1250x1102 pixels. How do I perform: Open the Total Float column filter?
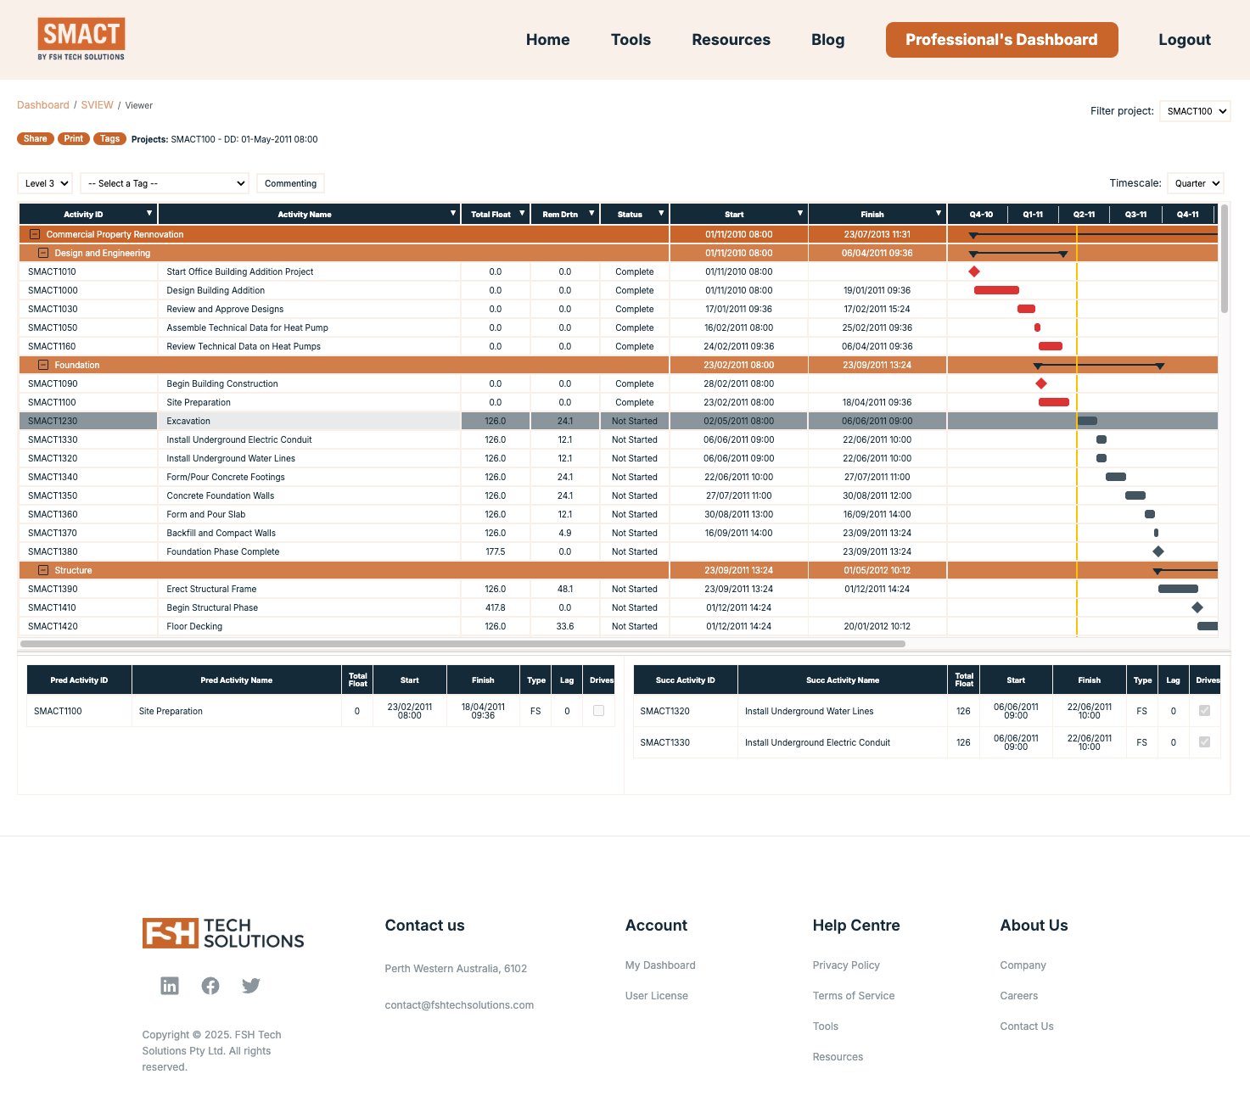[524, 214]
